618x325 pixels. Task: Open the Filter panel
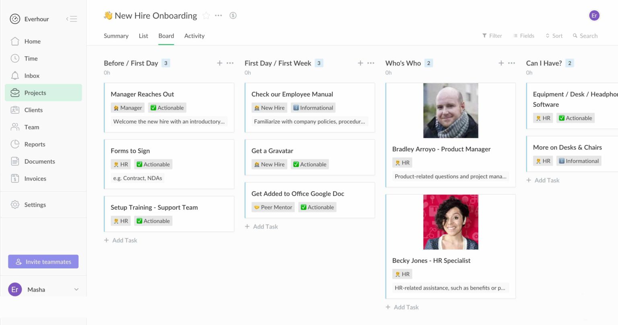tap(492, 36)
